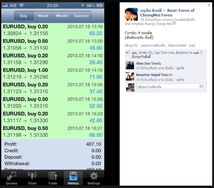Select the Day period segment

point(24,16)
